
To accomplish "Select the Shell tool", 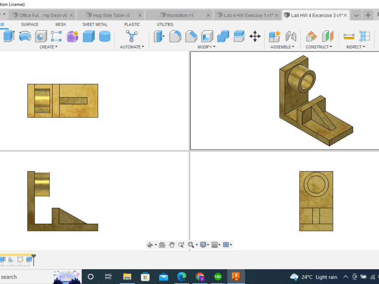I will pos(207,36).
